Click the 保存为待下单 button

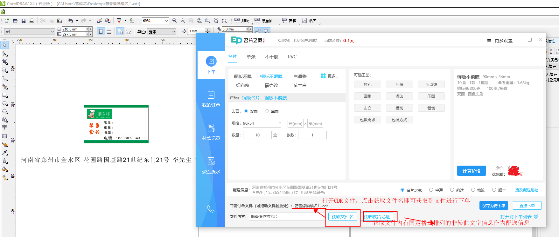[x=494, y=206]
